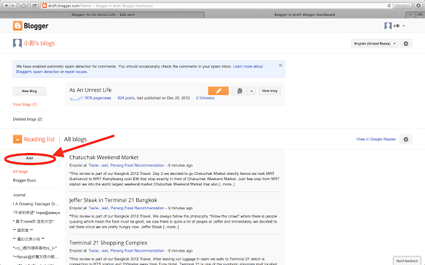Open the Jeffer Steak in Terminal 21 Bangkok post
The height and width of the screenshot is (265, 425).
(113, 200)
